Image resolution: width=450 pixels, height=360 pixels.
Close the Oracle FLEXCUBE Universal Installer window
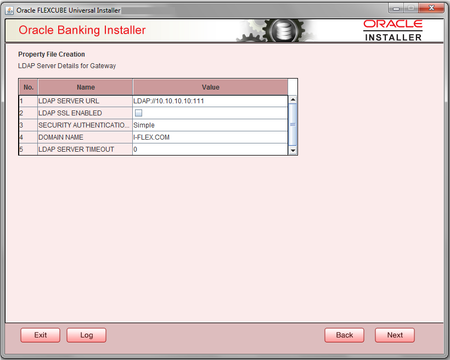[x=431, y=8]
